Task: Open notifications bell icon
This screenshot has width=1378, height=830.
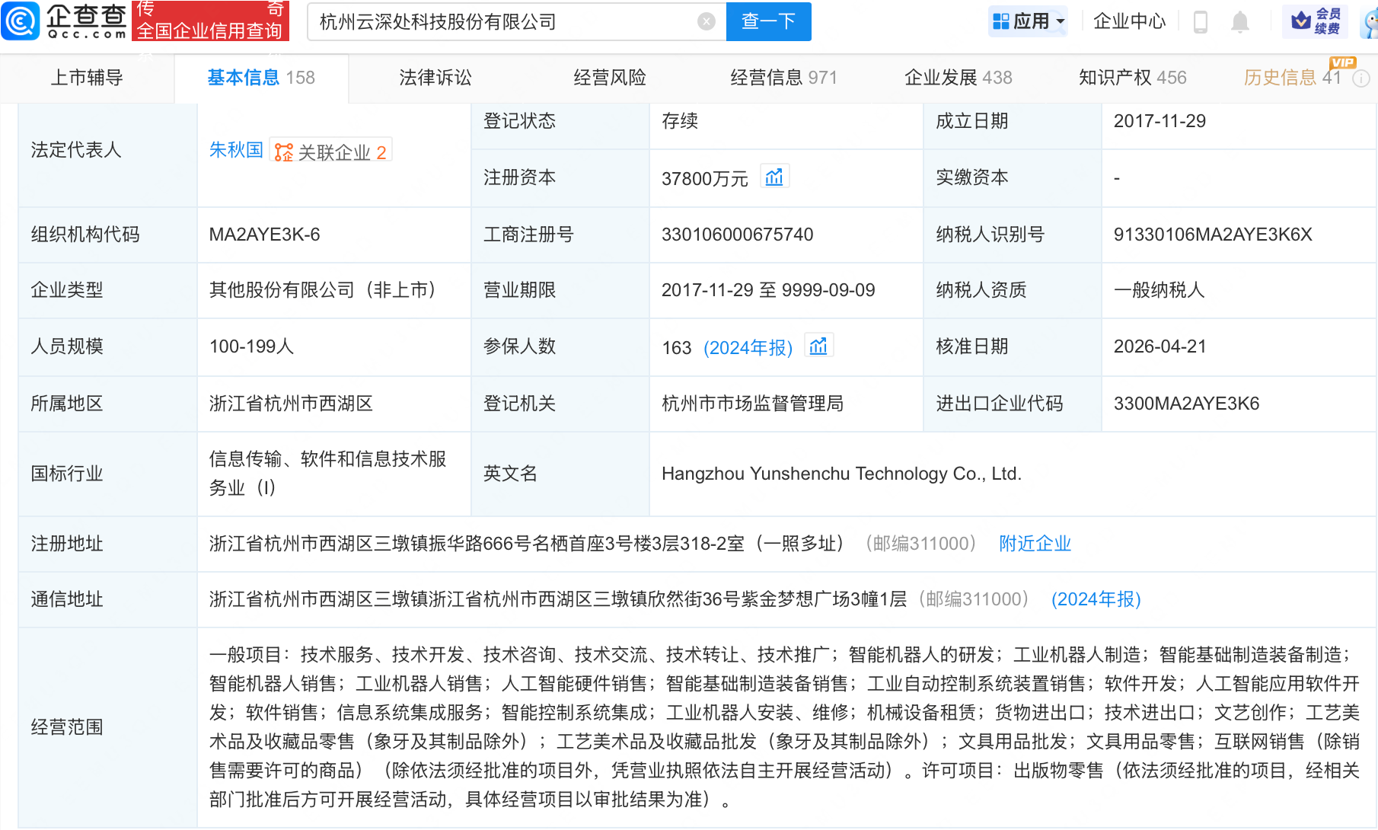Action: (x=1239, y=22)
